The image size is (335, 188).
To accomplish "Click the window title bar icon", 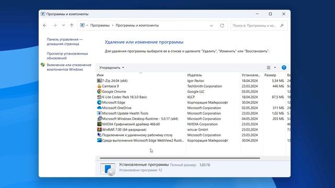I will 43,14.
